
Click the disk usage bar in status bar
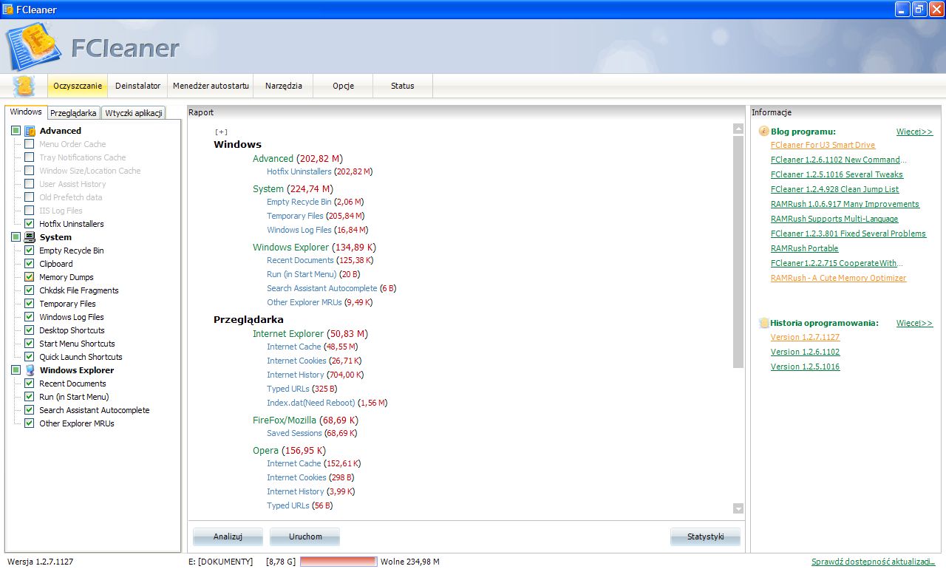(338, 562)
